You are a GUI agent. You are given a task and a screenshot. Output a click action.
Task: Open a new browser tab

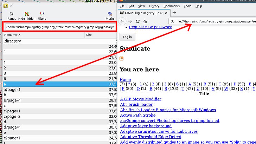click(174, 13)
